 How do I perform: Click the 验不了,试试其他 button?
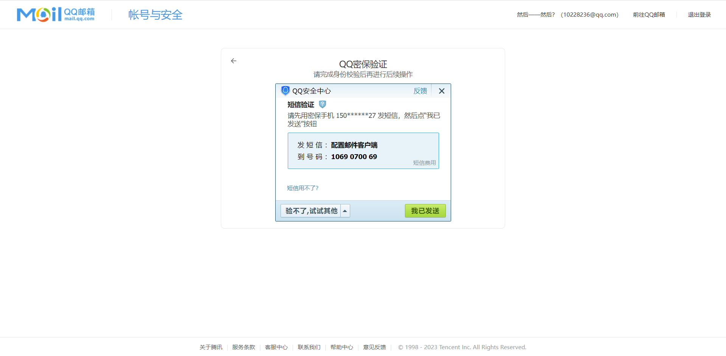[x=311, y=211]
